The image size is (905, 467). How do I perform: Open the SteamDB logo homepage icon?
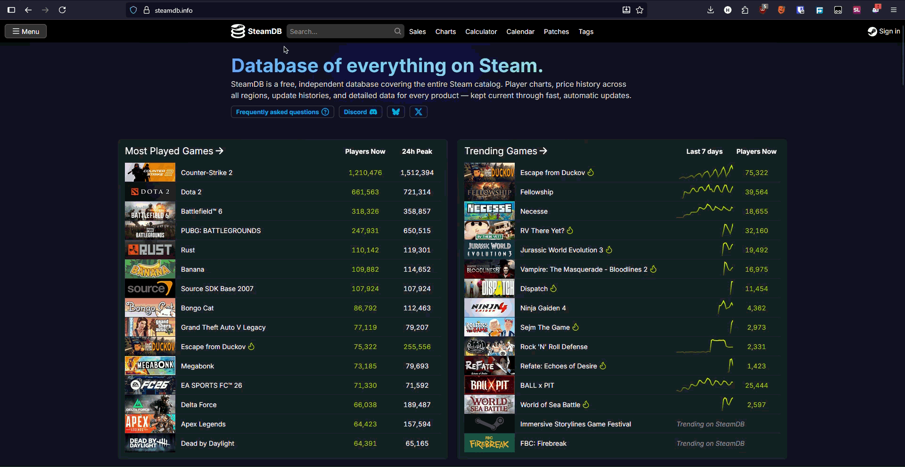238,31
